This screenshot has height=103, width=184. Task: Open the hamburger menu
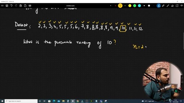point(2,6)
